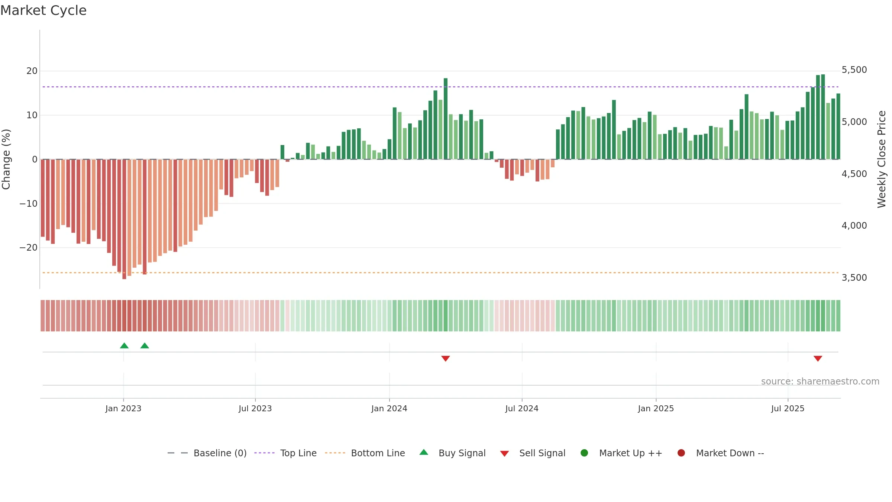Select the first buy signal marker at Jan 2023

(x=124, y=345)
